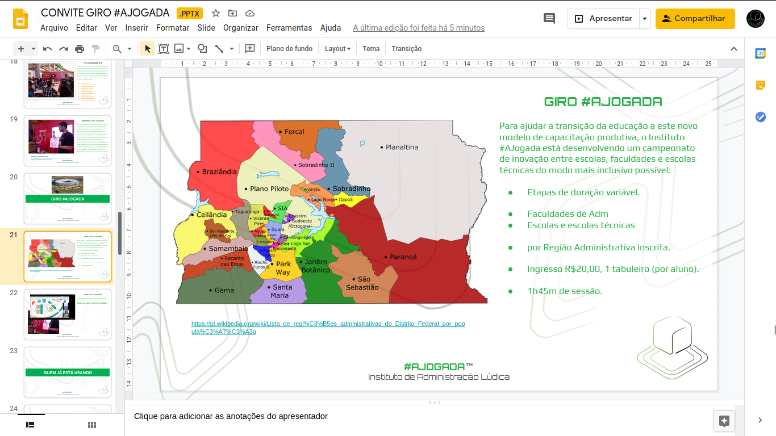Click the Explore button at bottom right
This screenshot has width=776, height=436.
[x=724, y=421]
